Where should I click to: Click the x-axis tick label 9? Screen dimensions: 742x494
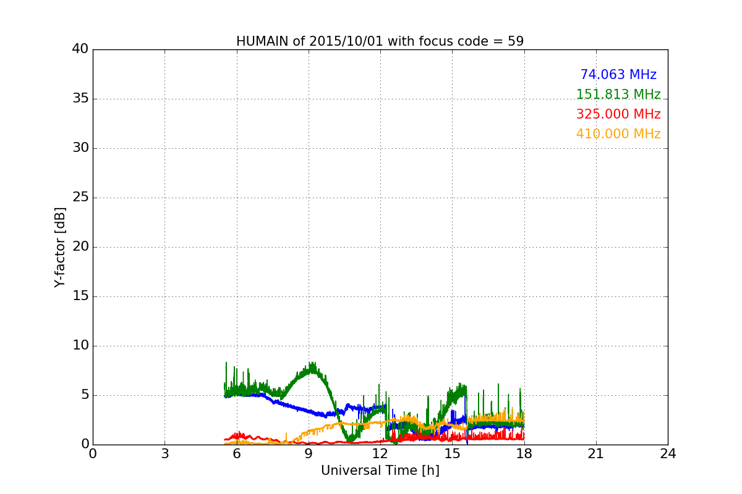click(309, 453)
